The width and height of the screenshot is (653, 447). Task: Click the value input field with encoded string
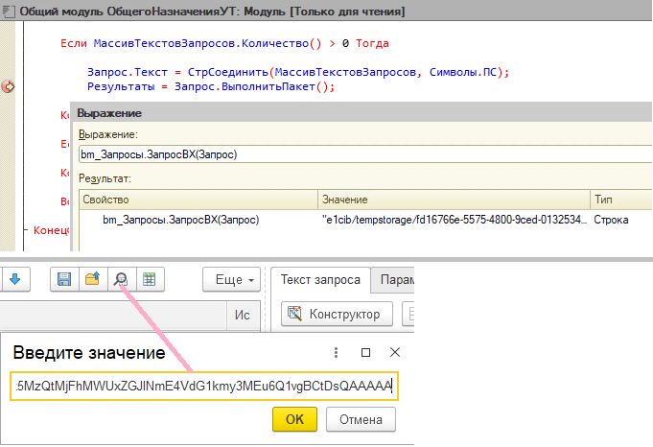coord(204,387)
